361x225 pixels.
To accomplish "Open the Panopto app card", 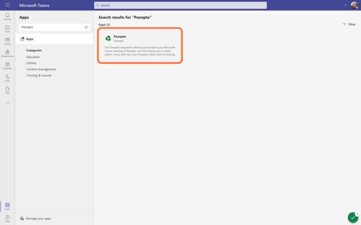I will pos(140,45).
